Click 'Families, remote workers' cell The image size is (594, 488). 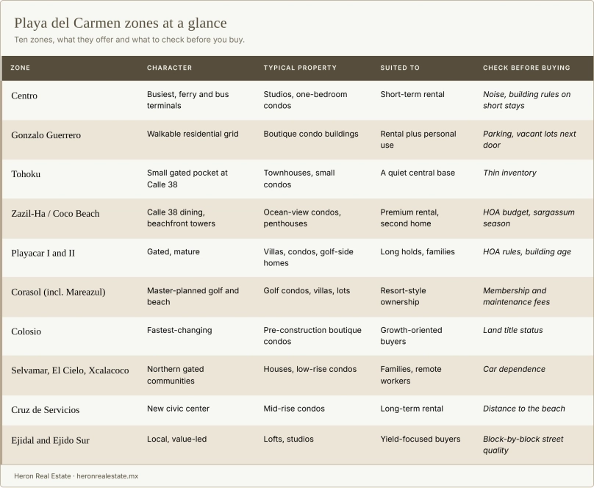411,375
